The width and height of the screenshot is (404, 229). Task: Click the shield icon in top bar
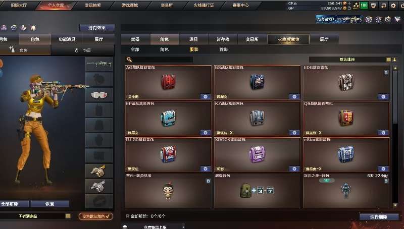(x=373, y=6)
